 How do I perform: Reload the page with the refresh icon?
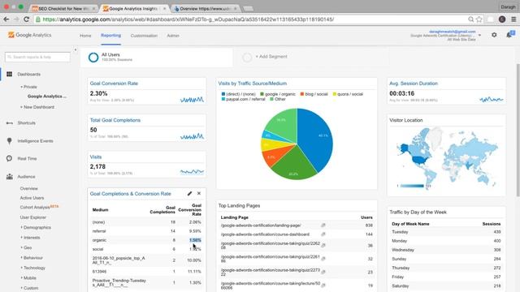27,19
